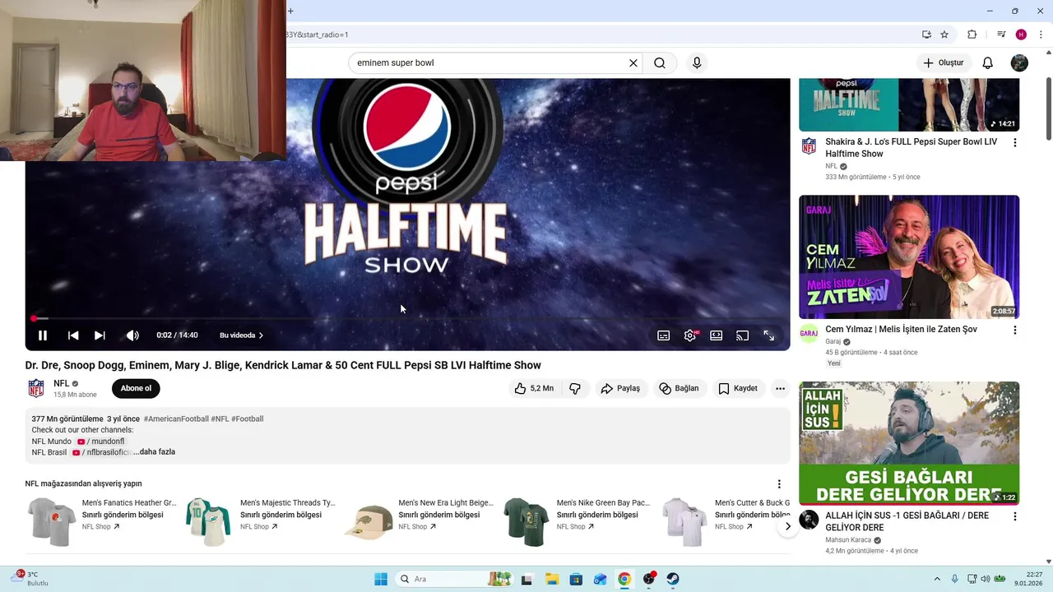This screenshot has height=592, width=1053.
Task: Open Chrome profile H avatar
Action: 1021,35
